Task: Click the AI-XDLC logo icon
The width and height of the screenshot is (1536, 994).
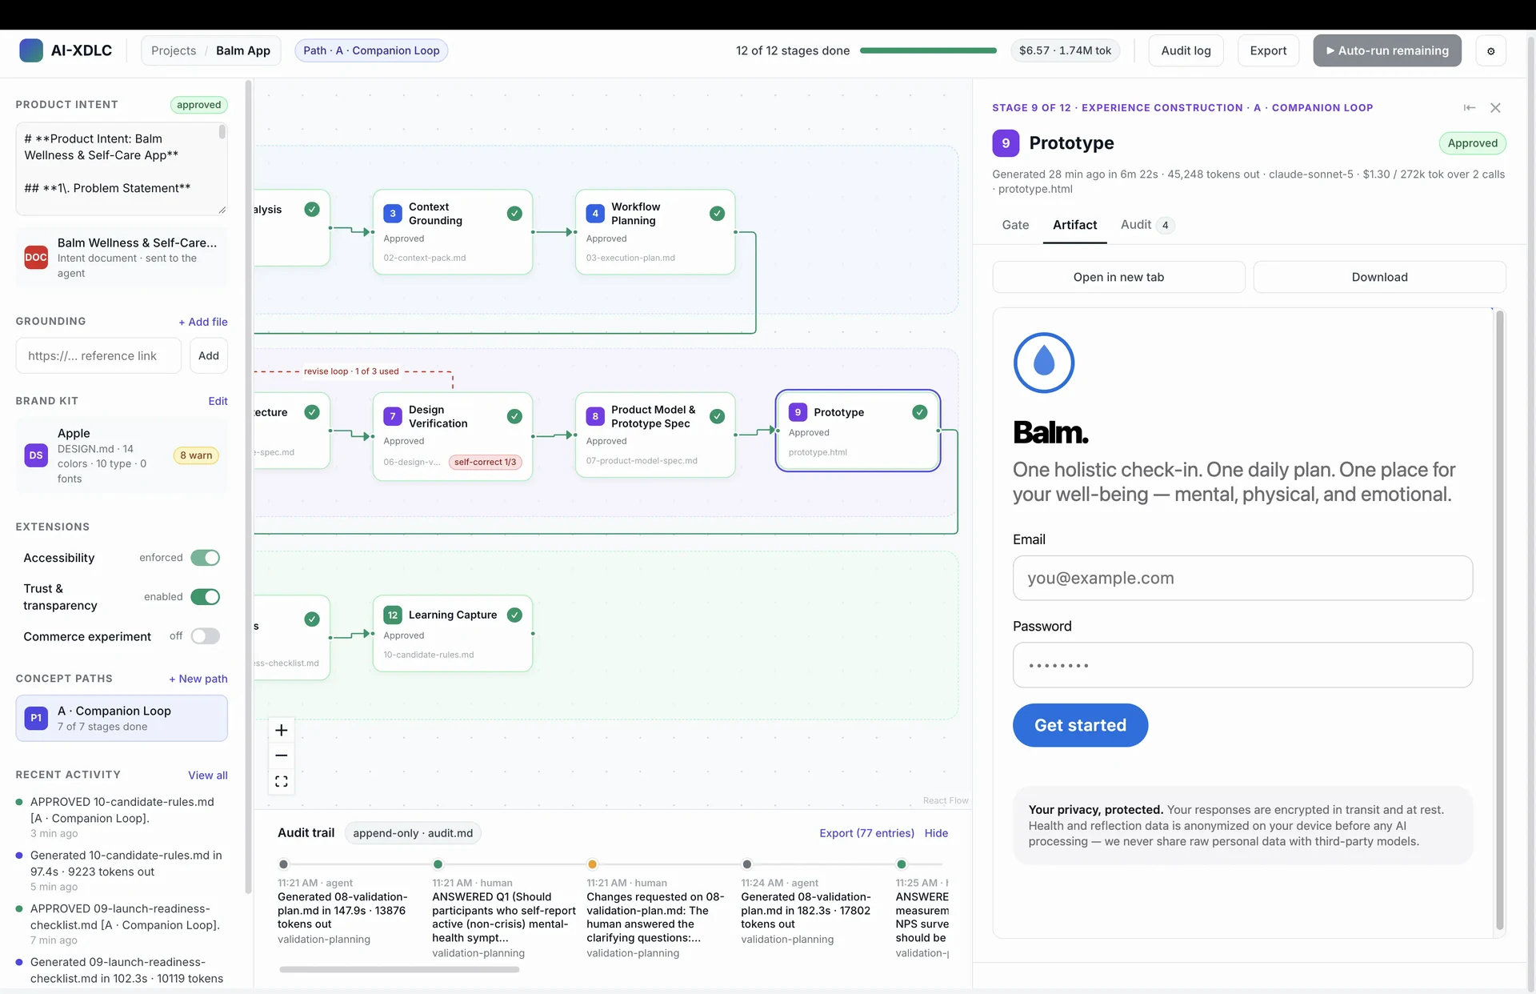Action: tap(31, 50)
